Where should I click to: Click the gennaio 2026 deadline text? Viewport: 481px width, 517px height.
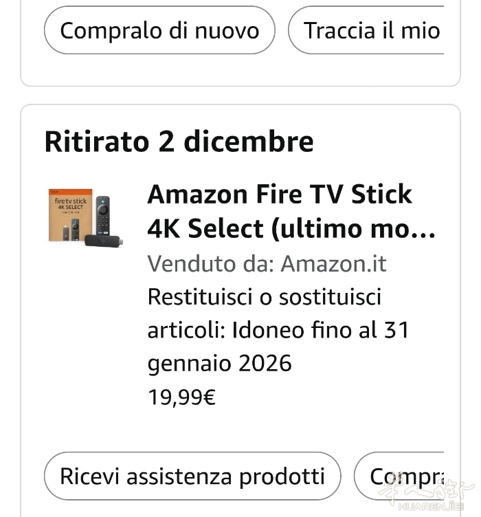tap(220, 363)
